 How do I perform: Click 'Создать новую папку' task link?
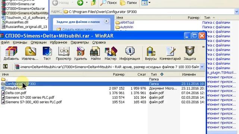coord(77,29)
